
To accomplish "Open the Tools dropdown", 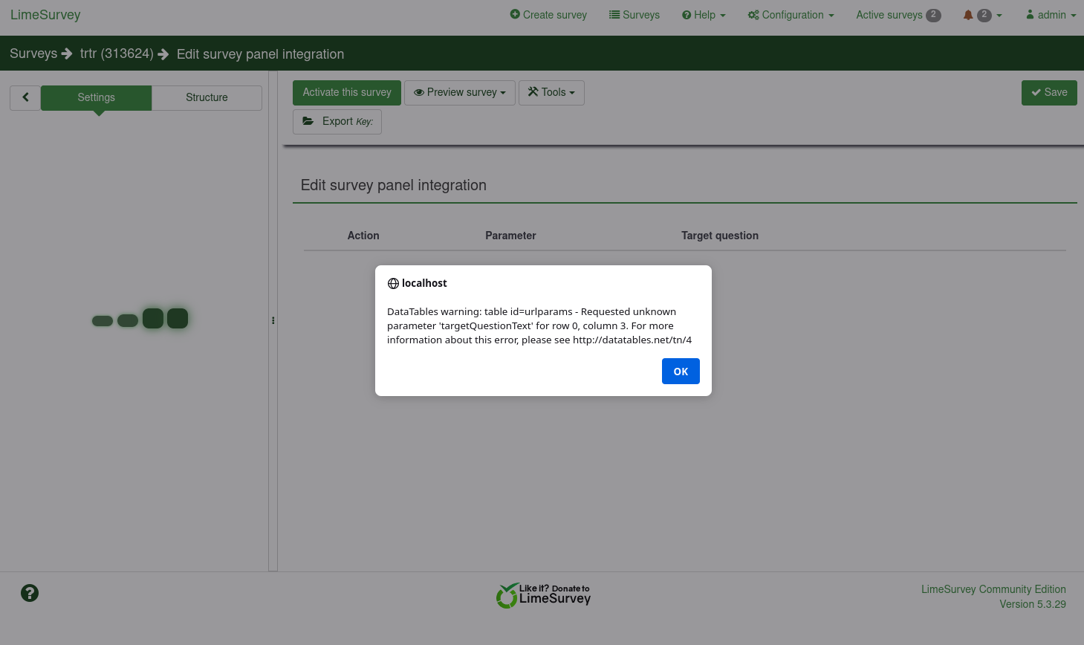I will (551, 92).
